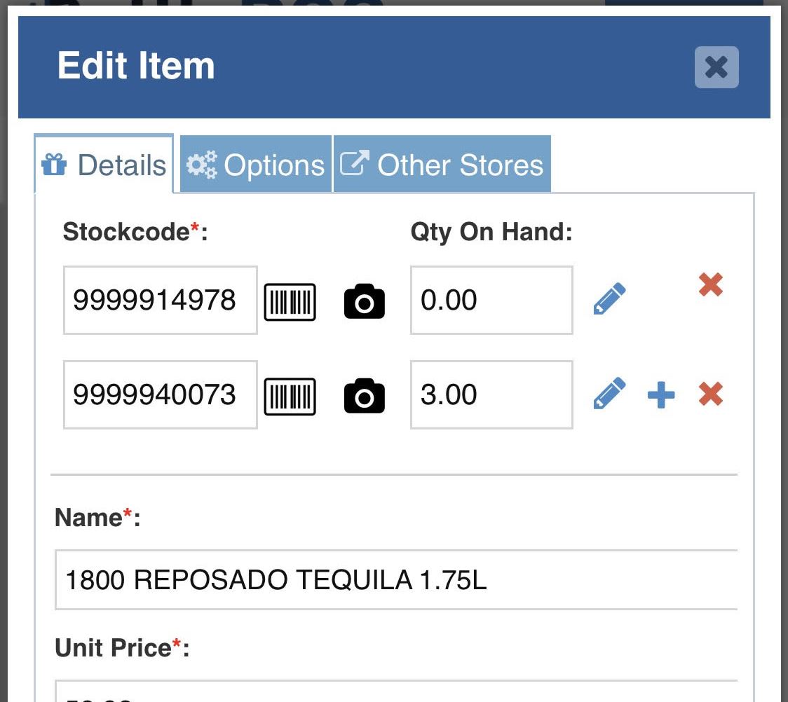Viewport: 788px width, 702px height.
Task: Click the camera icon next to stockcode 9999914978
Action: pyautogui.click(x=365, y=301)
